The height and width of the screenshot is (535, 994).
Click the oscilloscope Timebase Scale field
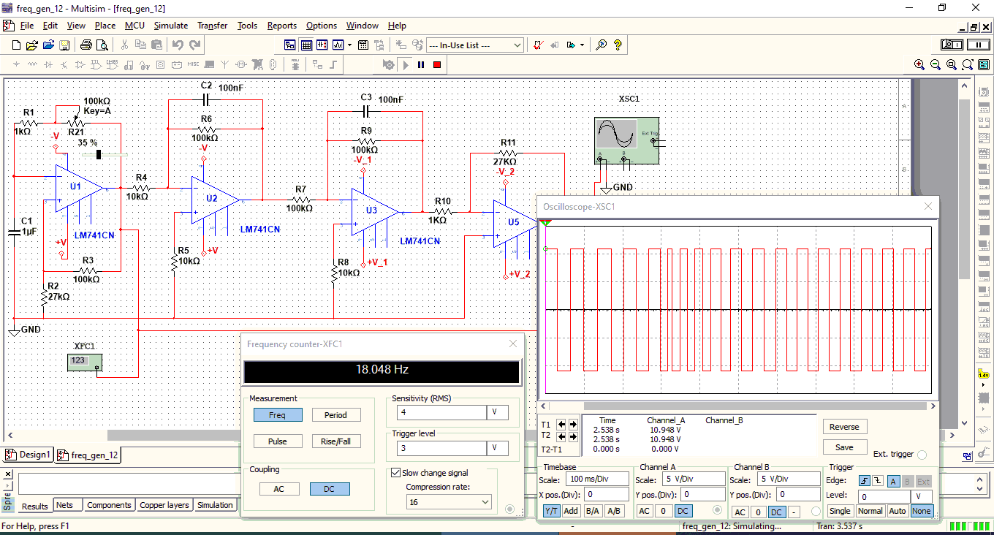[x=597, y=479]
